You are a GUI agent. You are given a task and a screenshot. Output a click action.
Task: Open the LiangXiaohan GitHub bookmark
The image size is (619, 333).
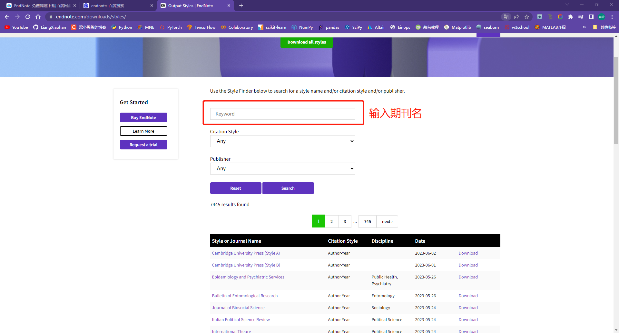50,27
